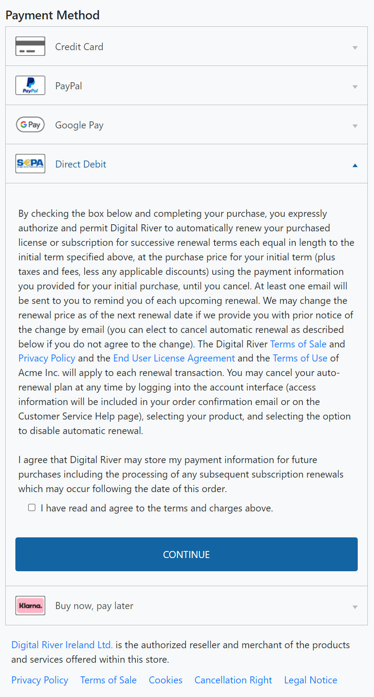Open the Legal Notice footer link
Image resolution: width=374 pixels, height=697 pixels.
coord(311,680)
